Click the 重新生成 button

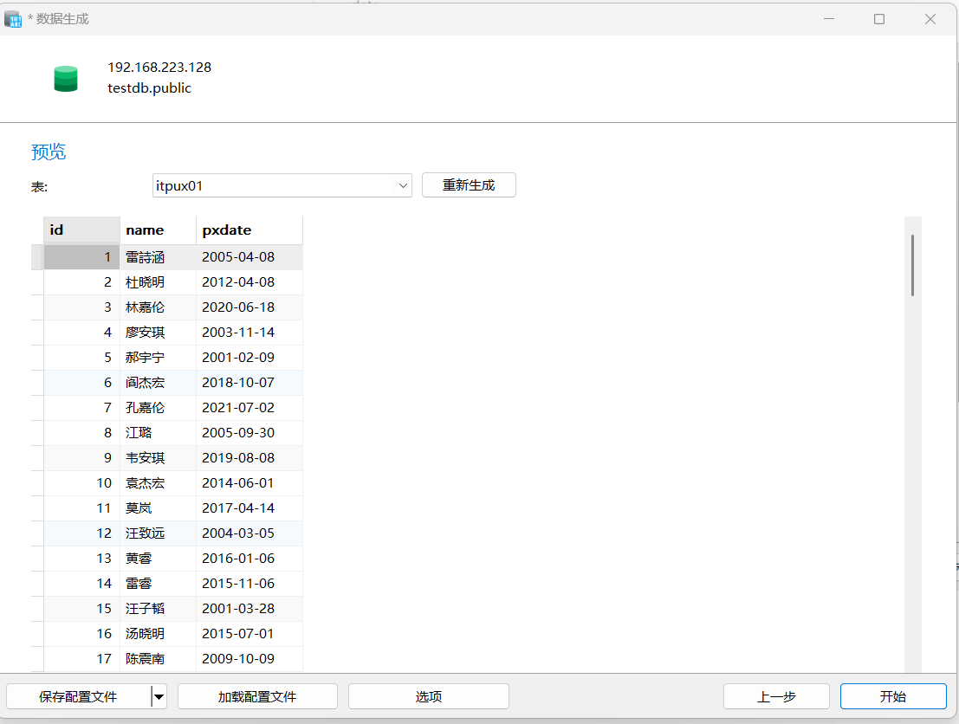pyautogui.click(x=469, y=185)
